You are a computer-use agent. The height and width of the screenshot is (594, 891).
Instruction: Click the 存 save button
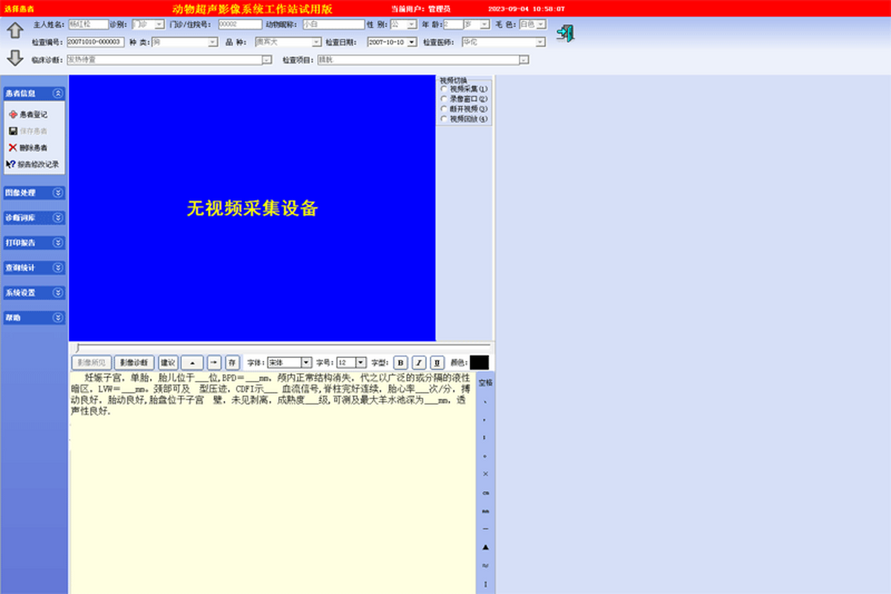pos(232,362)
